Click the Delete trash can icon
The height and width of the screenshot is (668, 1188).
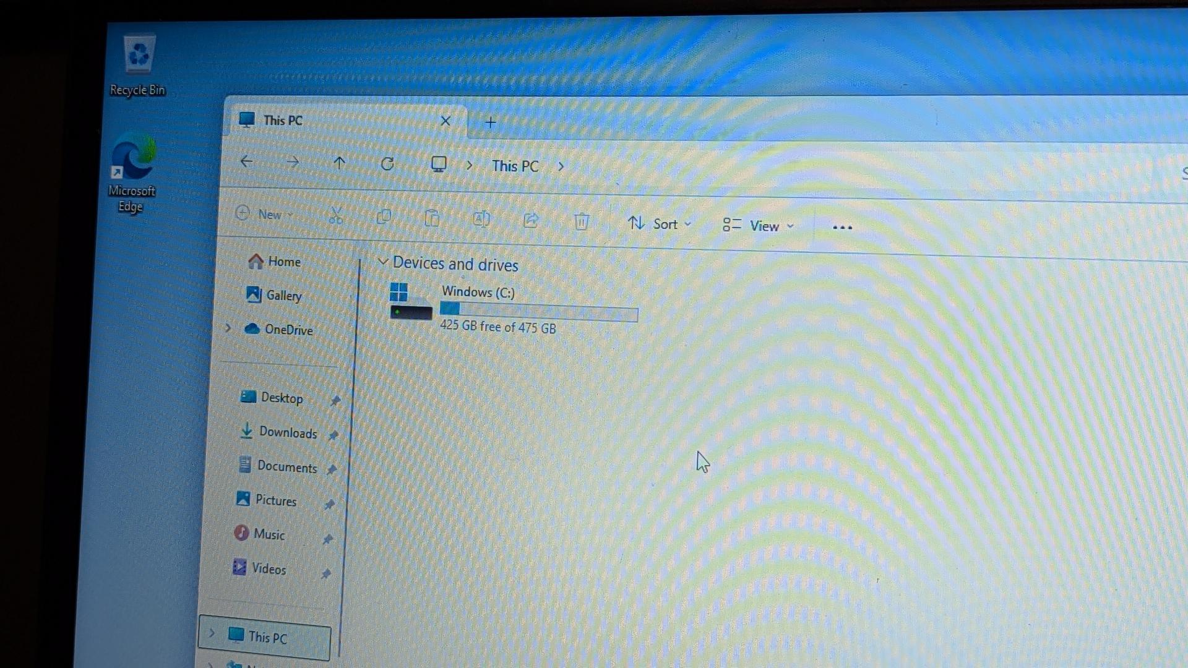click(x=581, y=221)
